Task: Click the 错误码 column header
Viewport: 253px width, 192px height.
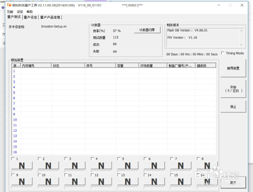Action: (206, 66)
